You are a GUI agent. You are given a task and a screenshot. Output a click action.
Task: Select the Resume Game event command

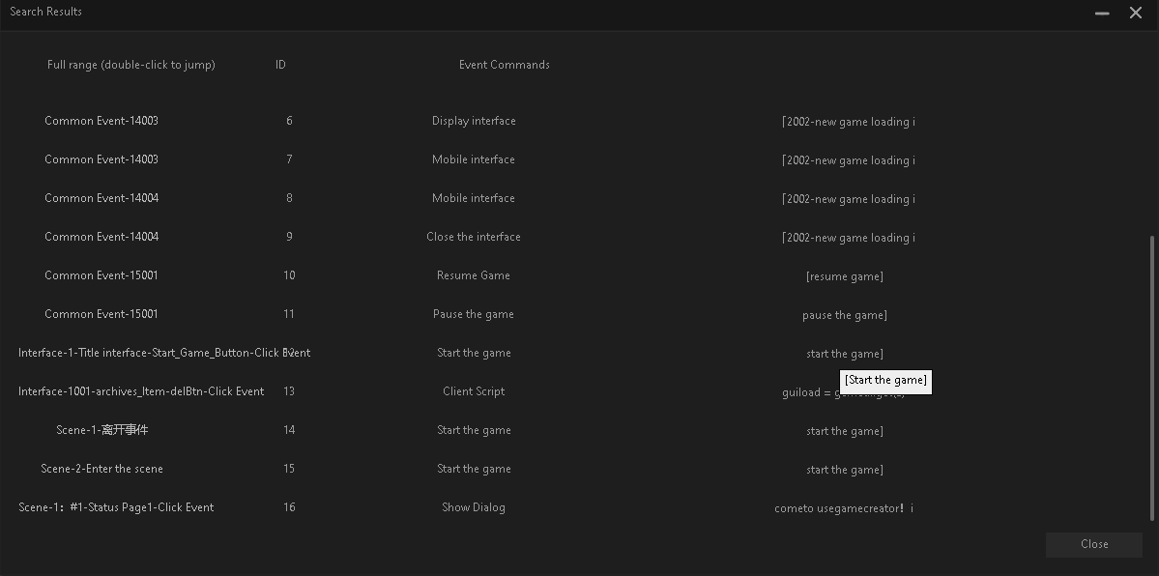tap(473, 275)
